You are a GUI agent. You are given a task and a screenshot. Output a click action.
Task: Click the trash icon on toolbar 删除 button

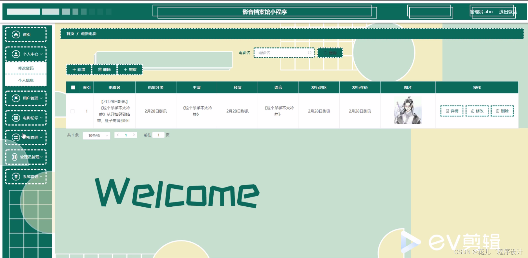point(100,70)
